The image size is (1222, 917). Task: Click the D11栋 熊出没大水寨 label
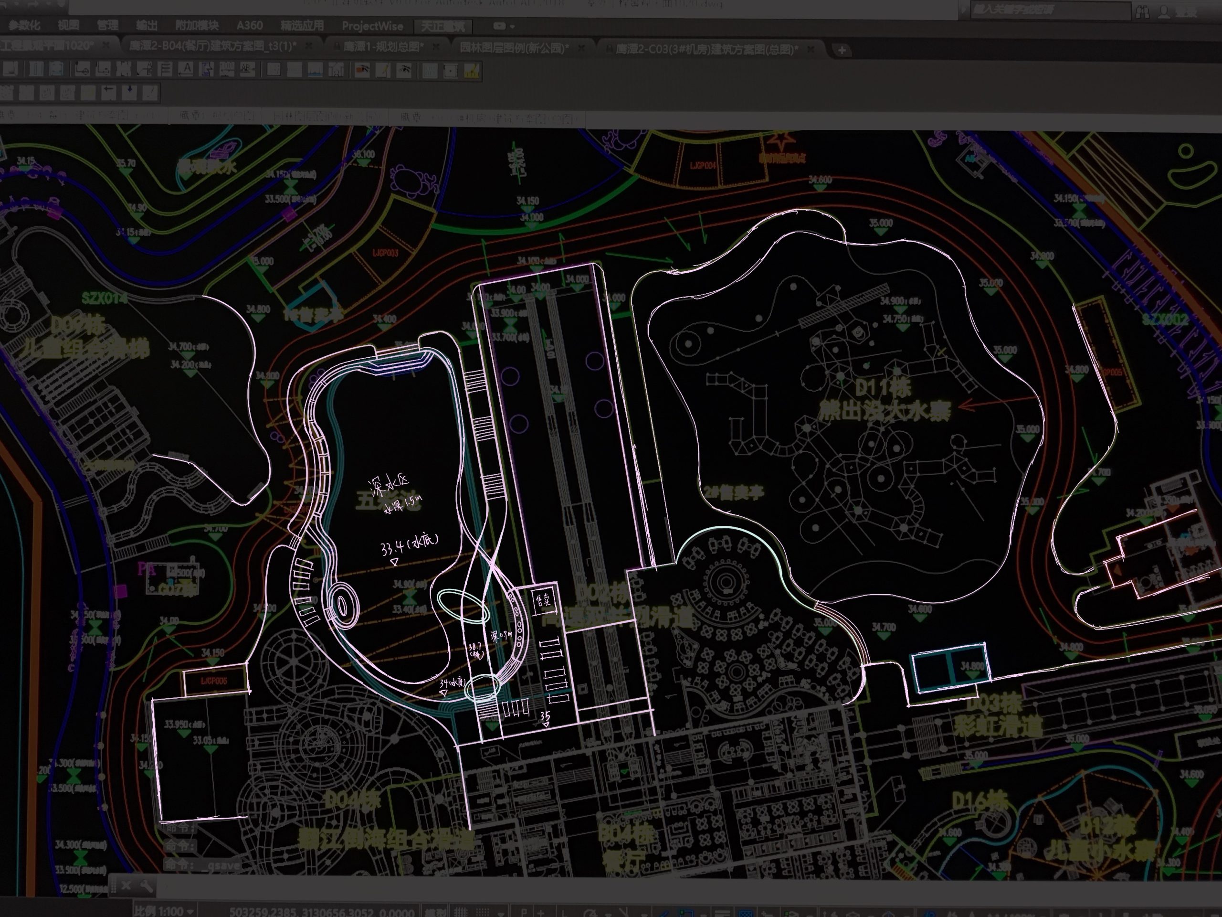[x=884, y=400]
